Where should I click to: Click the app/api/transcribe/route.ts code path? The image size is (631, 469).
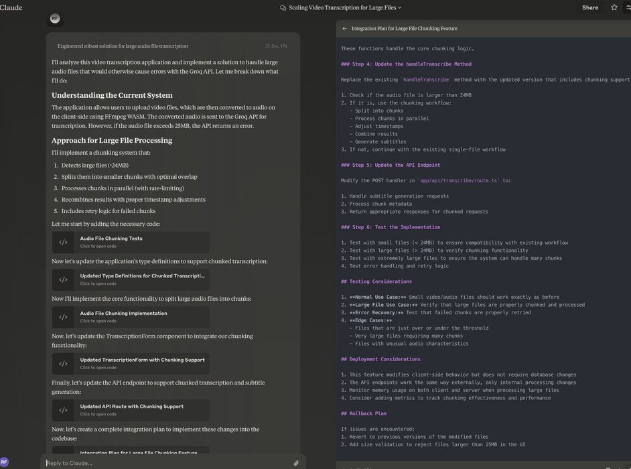click(458, 181)
